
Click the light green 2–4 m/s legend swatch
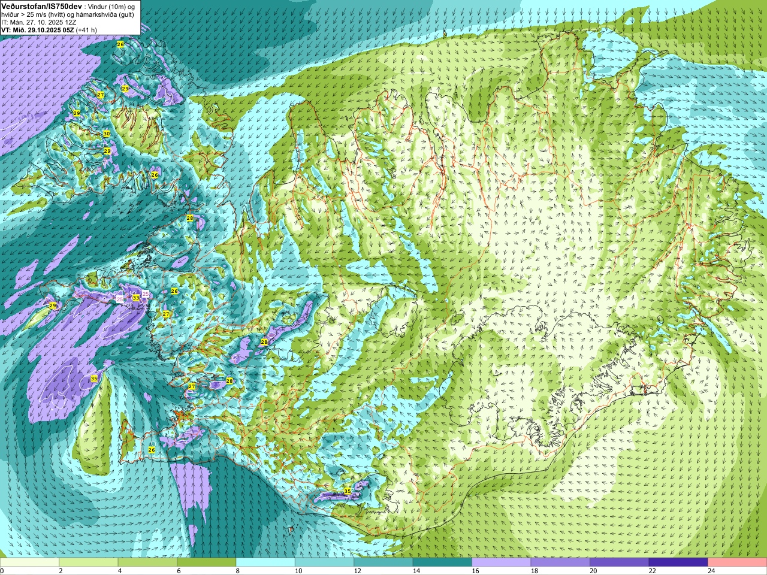(89, 562)
